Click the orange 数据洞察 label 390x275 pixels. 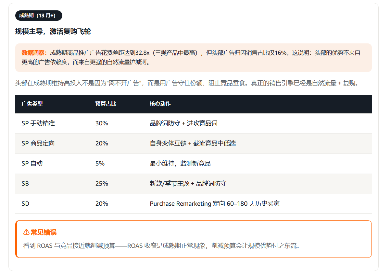coord(34,53)
